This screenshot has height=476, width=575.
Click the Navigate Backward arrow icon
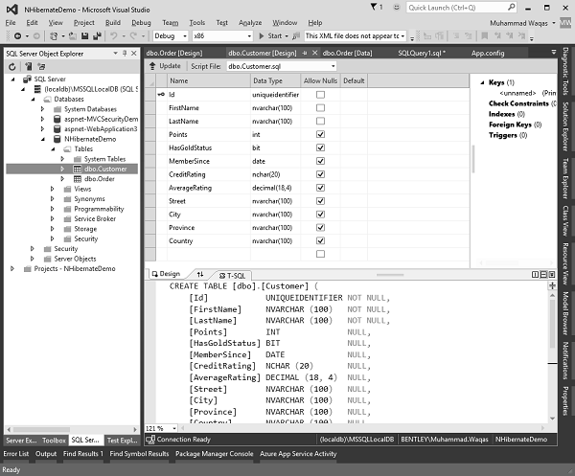point(17,35)
